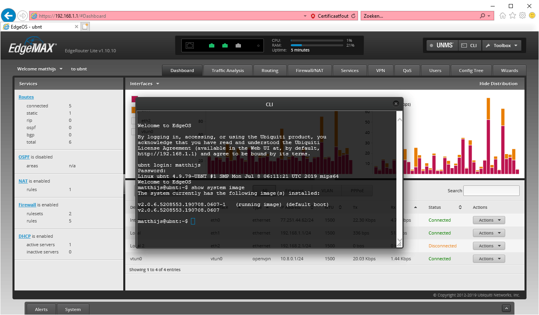Viewport: 539px width, 315px height.
Task: Expand the Toolbox dropdown arrow
Action: pos(516,45)
